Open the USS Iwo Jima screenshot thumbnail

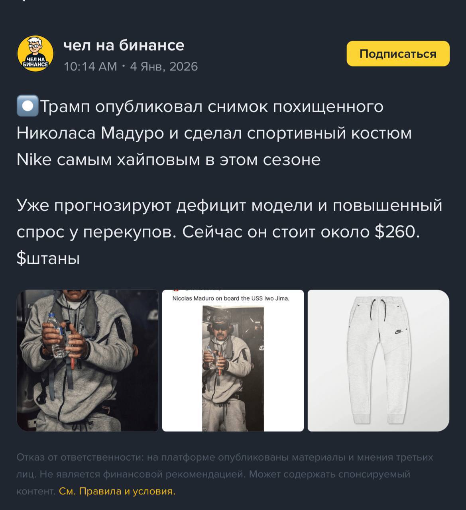[x=233, y=361]
